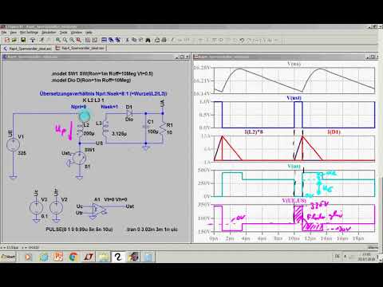This screenshot has height=287, width=383.
Task: Click the Zoom In magnifier icon
Action: click(x=58, y=40)
